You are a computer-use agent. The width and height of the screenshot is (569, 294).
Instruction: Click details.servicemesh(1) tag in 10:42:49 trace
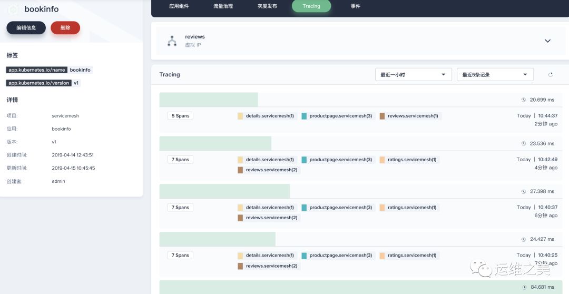(267, 159)
